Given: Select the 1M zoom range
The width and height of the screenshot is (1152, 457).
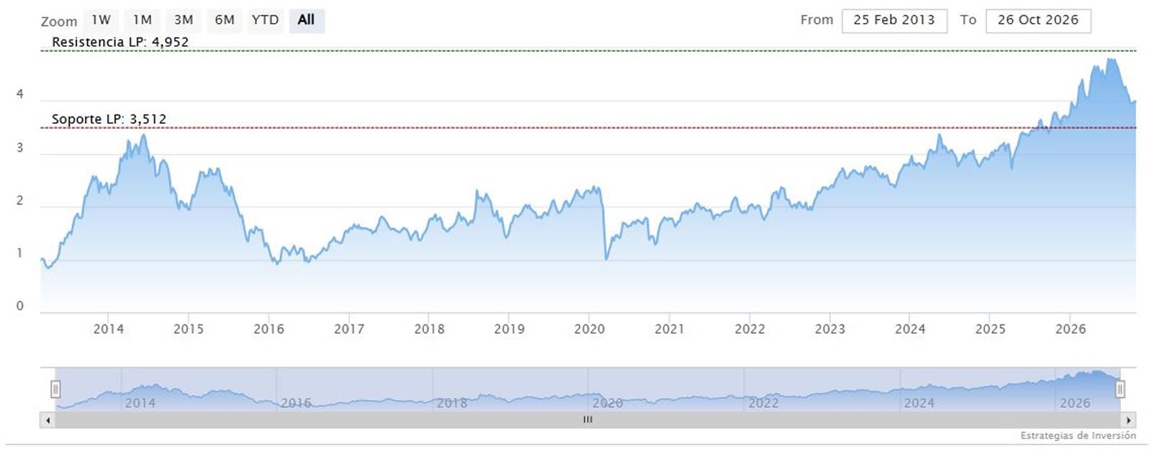Looking at the screenshot, I should [143, 20].
